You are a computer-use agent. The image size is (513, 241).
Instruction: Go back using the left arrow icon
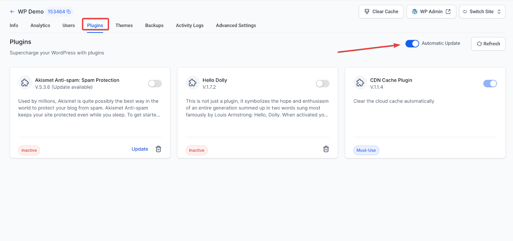[12, 12]
